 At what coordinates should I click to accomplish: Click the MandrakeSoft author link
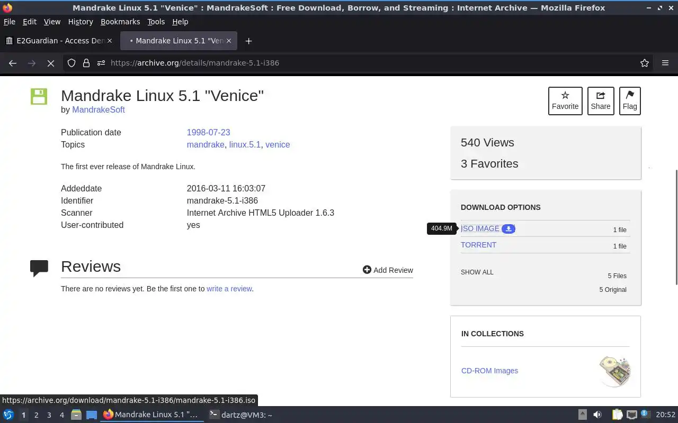click(x=99, y=109)
